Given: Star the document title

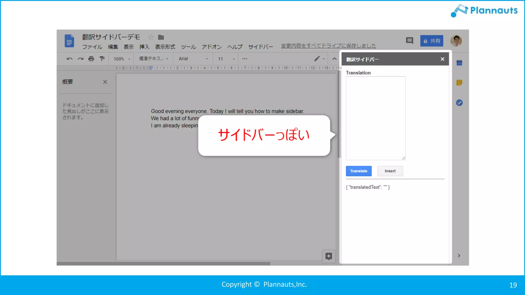Looking at the screenshot, I should (x=151, y=37).
